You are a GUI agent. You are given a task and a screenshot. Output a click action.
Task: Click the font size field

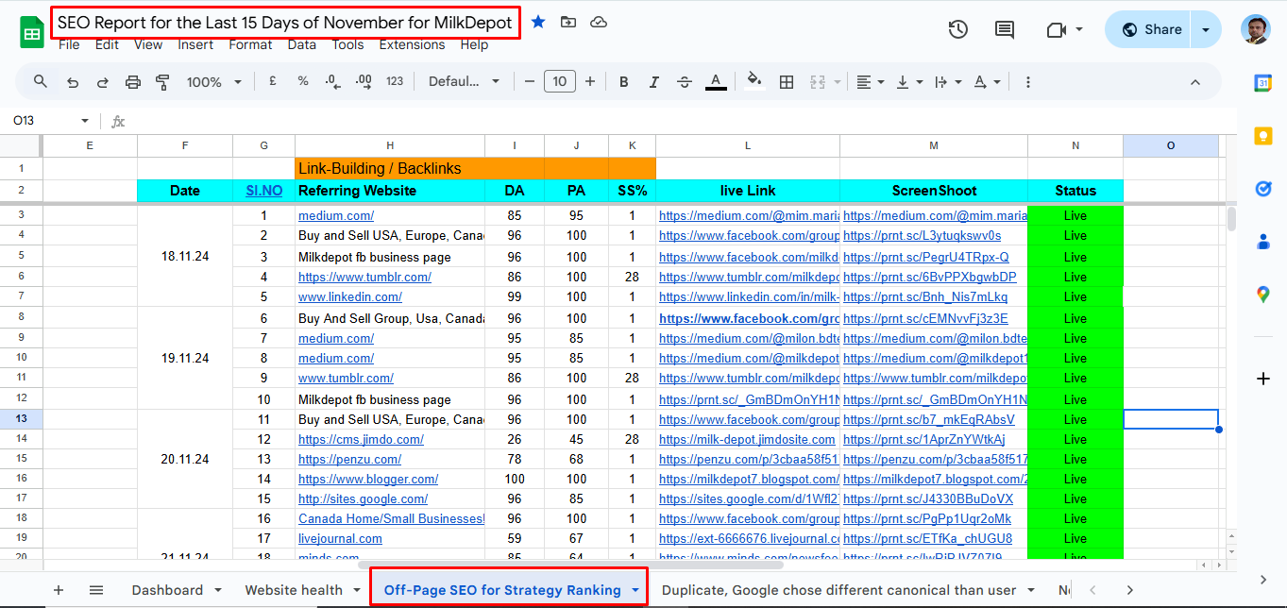(560, 82)
